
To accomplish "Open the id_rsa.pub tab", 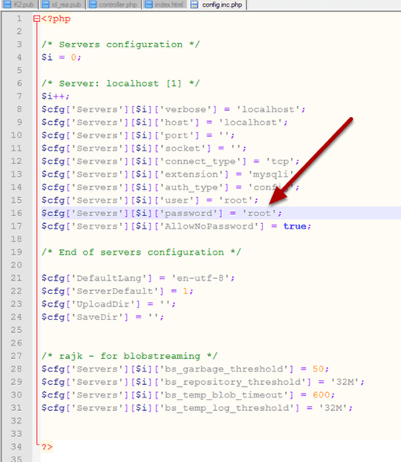I will (62, 5).
